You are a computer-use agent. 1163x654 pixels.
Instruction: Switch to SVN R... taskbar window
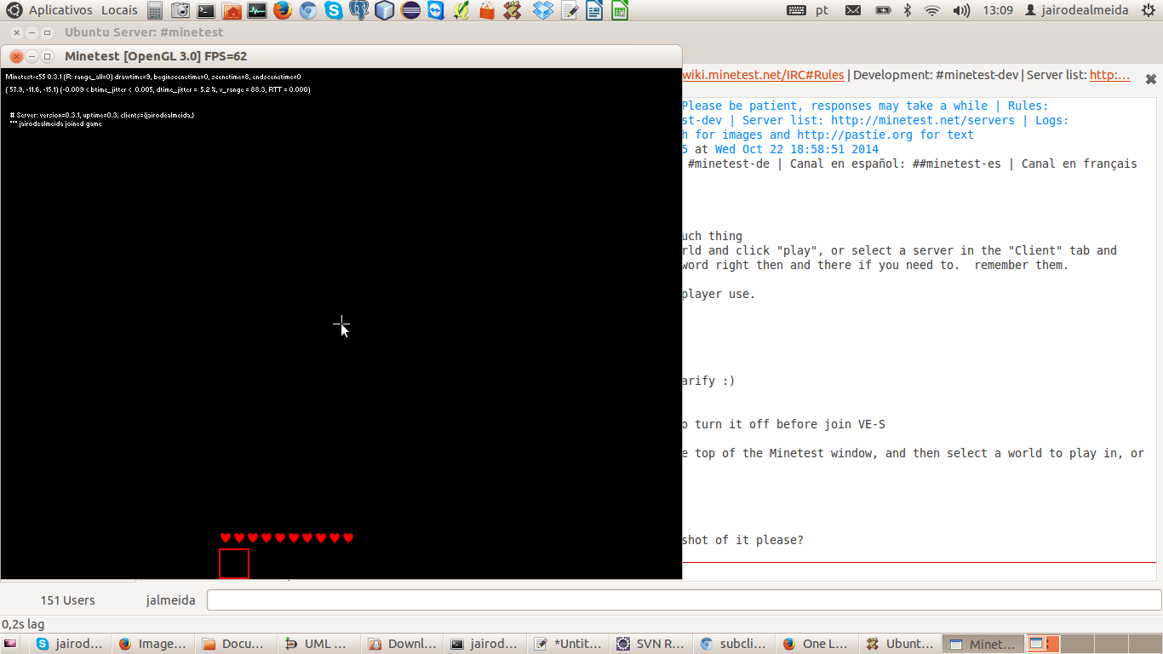[651, 644]
